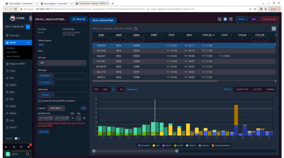Click the Model button
This screenshot has height=158, width=284.
[242, 19]
